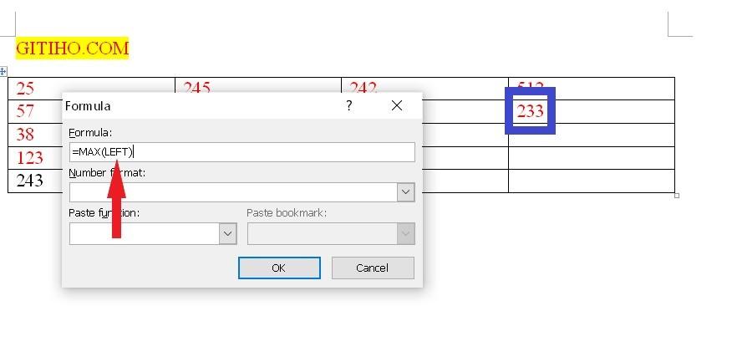Click the Formula text field with =MAX(LEFT)

click(241, 152)
